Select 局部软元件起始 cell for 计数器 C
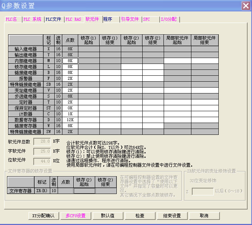 tap(177, 114)
